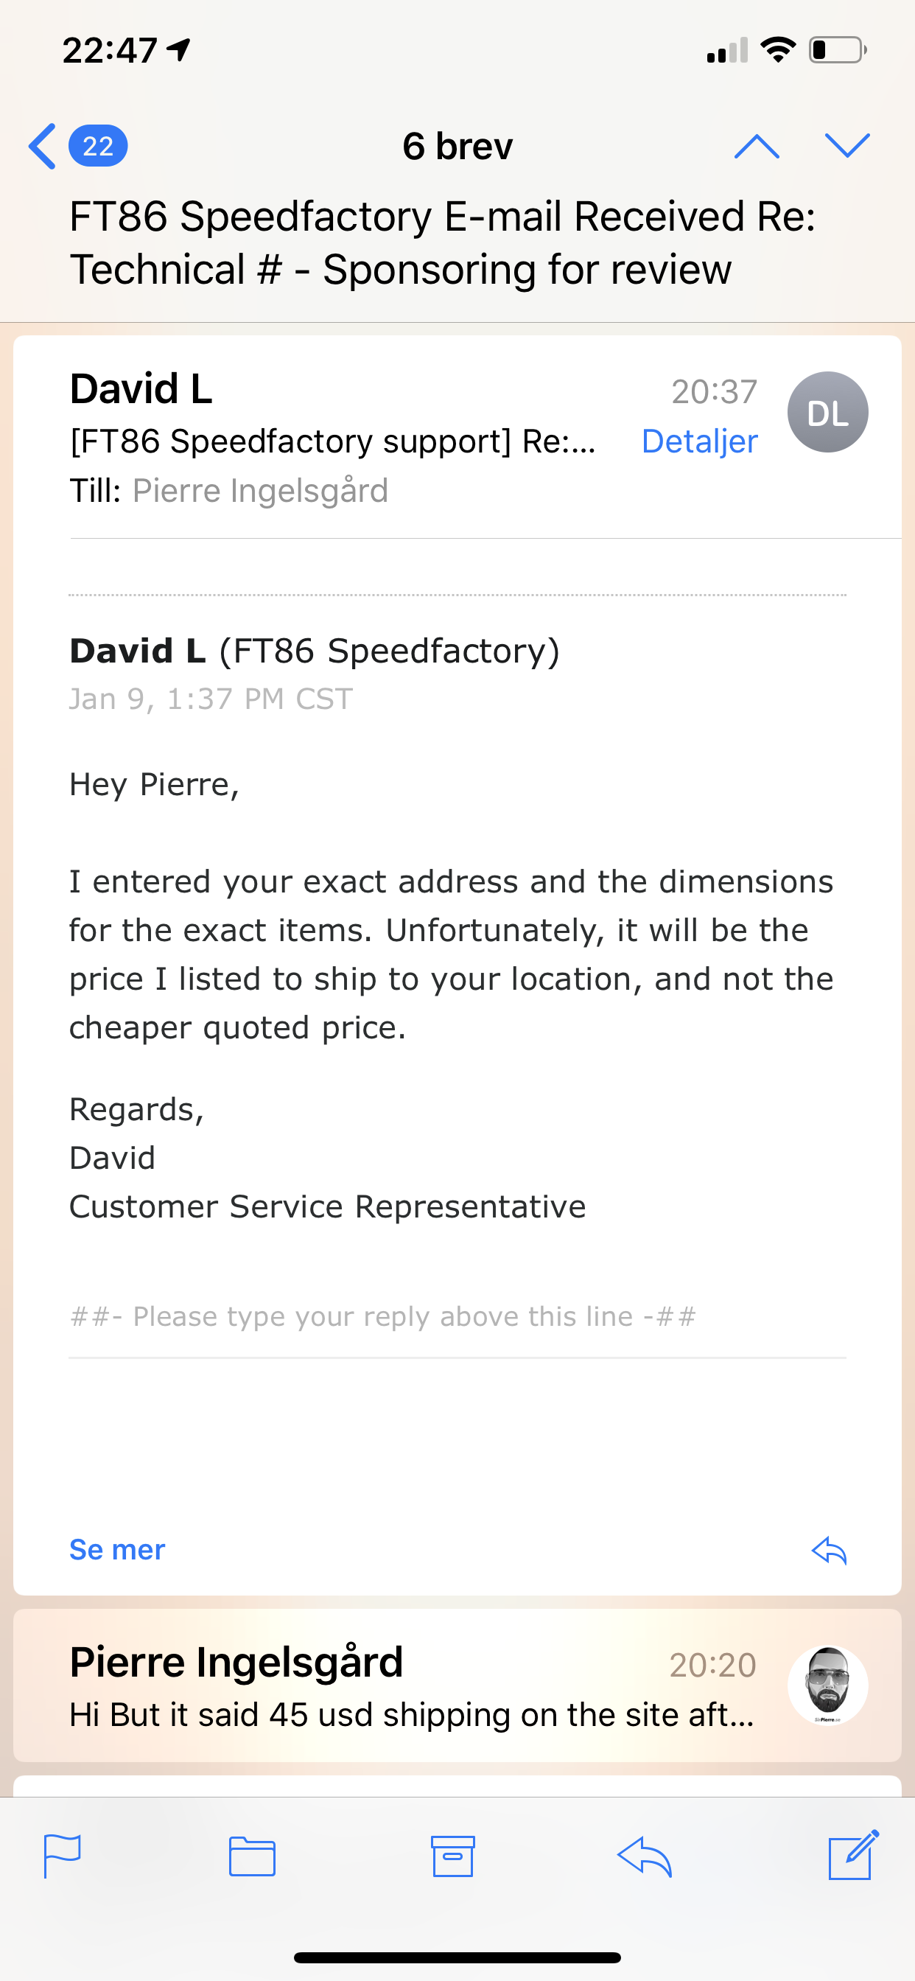Tap the reply arrow in the bottom toolbar

click(645, 1856)
